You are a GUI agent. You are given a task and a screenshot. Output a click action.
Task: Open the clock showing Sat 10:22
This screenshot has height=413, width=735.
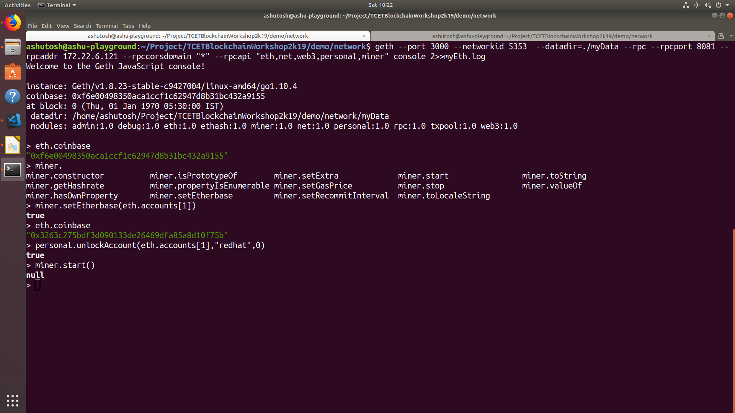(381, 5)
